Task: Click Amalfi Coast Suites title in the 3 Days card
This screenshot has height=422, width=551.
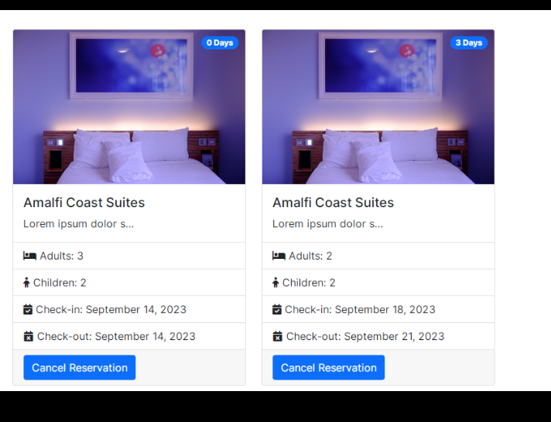Action: pyautogui.click(x=334, y=202)
